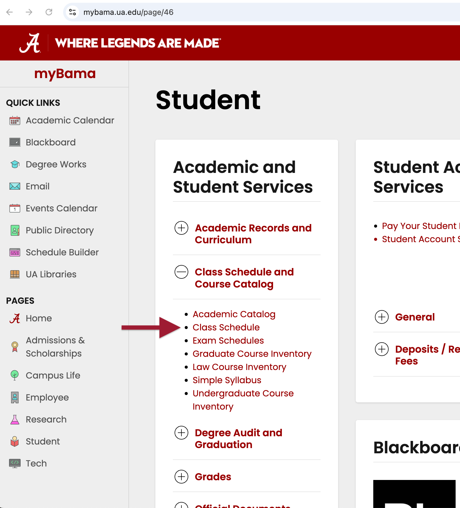Expand Academic Records and Curriculum plus icon

point(181,228)
